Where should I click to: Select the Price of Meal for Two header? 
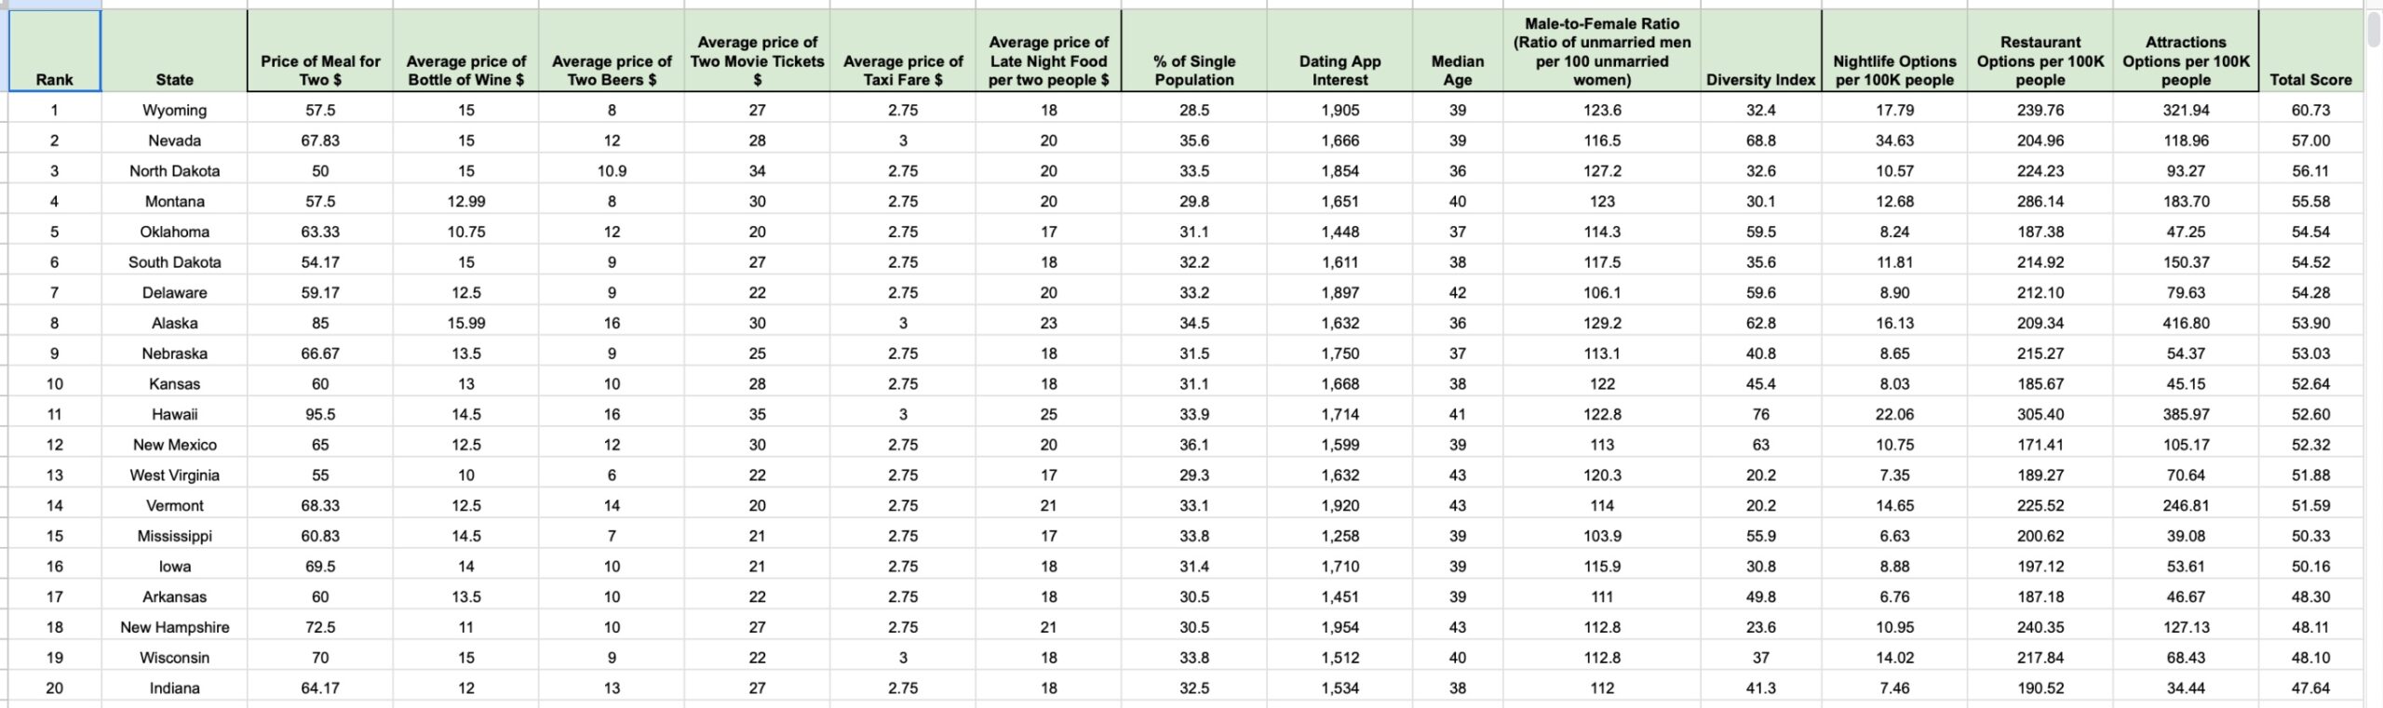point(320,52)
